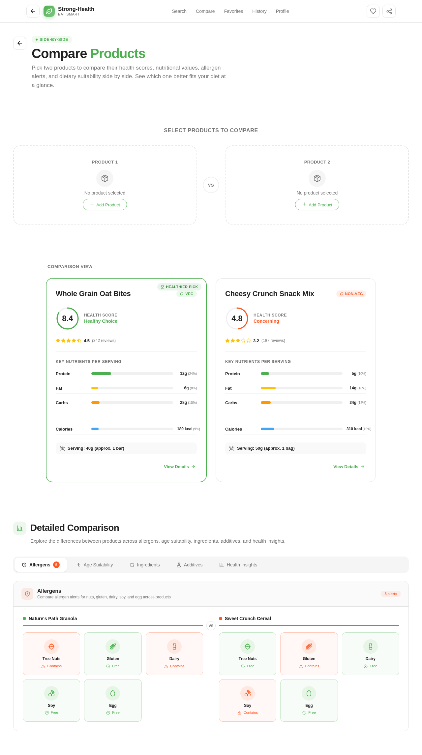Open View Details for Whole Grain Oat Bites

180,467
